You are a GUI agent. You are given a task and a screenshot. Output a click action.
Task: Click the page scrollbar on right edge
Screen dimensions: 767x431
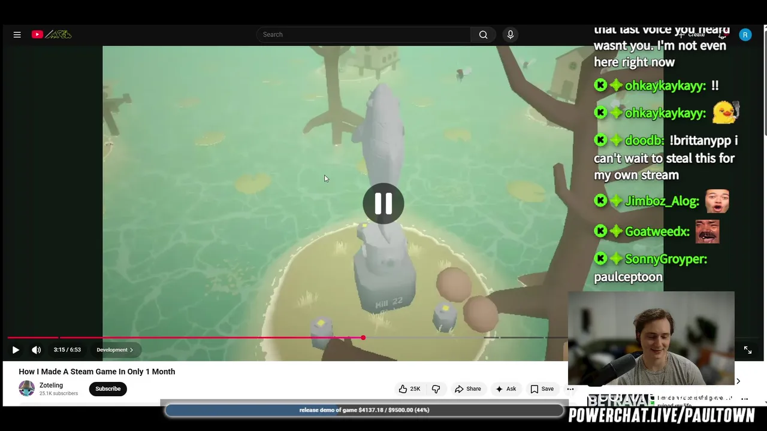point(764,84)
